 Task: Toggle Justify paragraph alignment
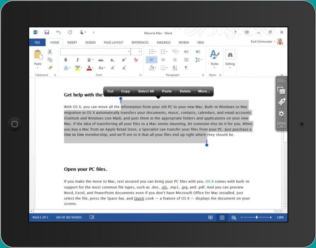tap(186, 60)
